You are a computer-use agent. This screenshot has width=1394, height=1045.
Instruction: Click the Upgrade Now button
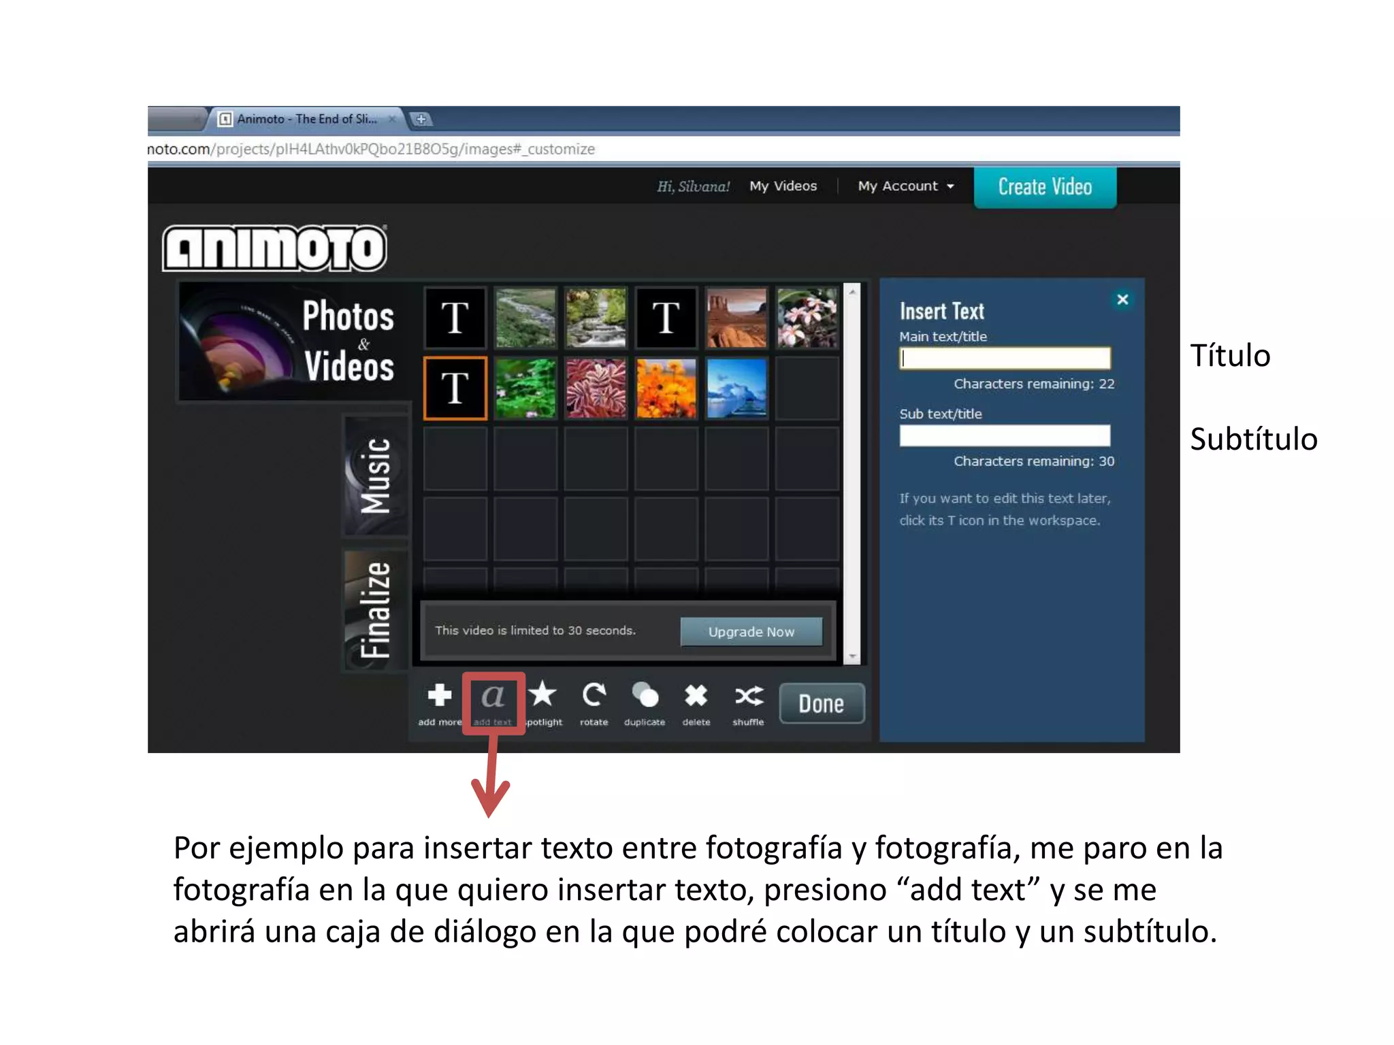(x=751, y=631)
